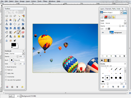Image resolution: width=131 pixels, height=98 pixels.
Task: Select the Free Select lasso tool
Action: [15, 16]
